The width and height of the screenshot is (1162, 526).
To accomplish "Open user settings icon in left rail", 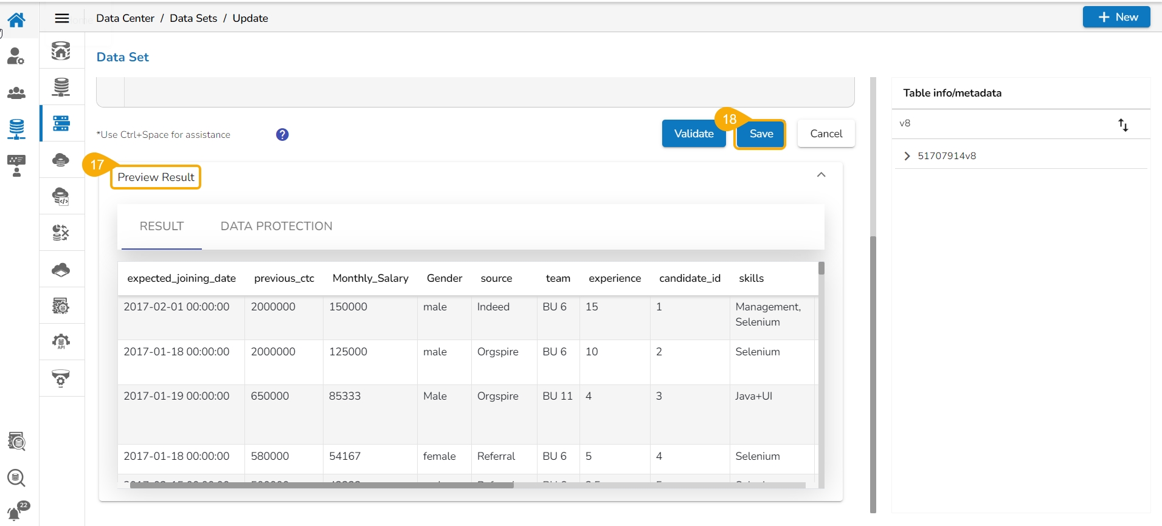I will click(16, 56).
